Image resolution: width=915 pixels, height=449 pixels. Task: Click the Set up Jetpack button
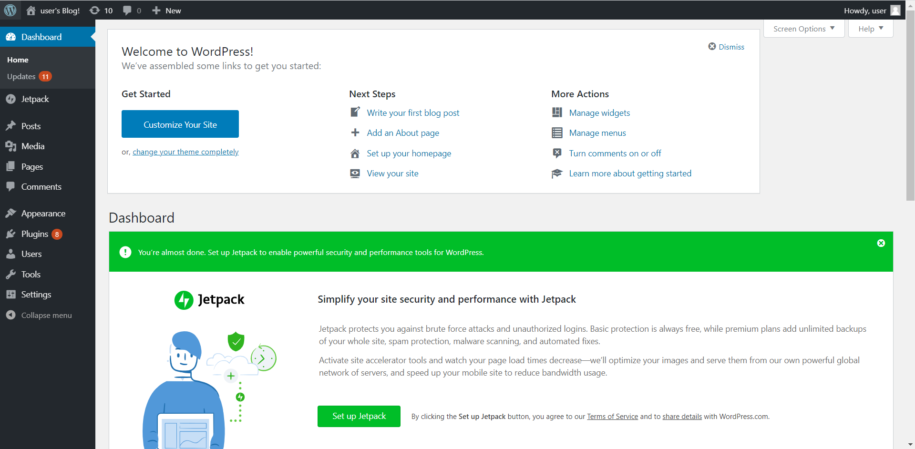point(359,416)
